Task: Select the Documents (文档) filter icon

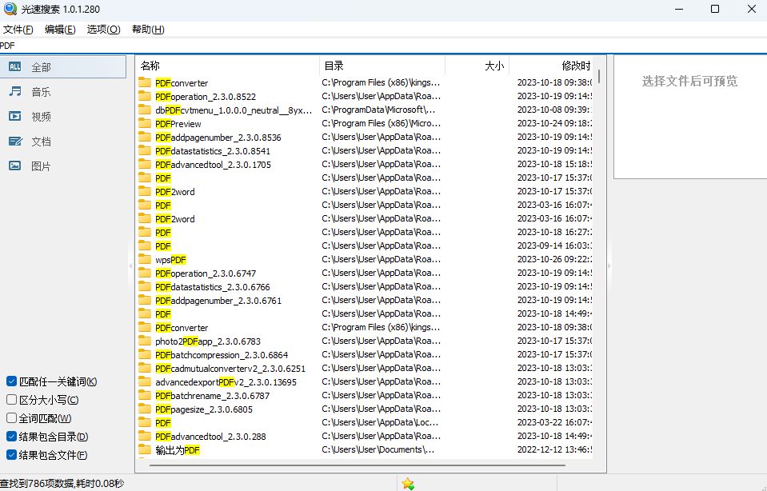Action: point(15,142)
